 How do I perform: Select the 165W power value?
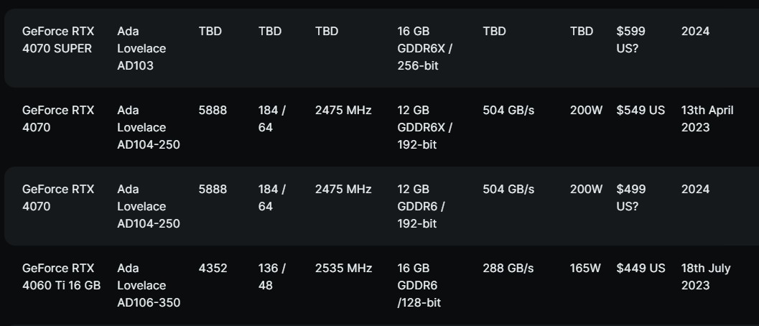click(x=585, y=269)
